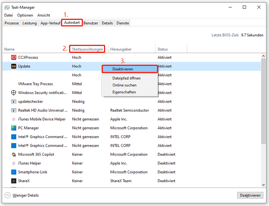Click the Update app icon

14,66
